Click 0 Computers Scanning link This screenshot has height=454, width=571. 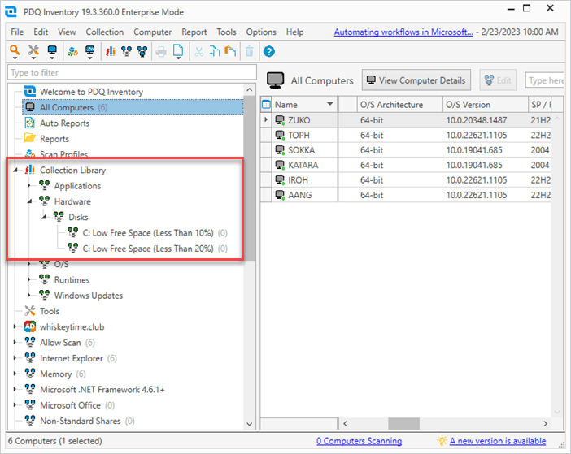click(x=359, y=441)
